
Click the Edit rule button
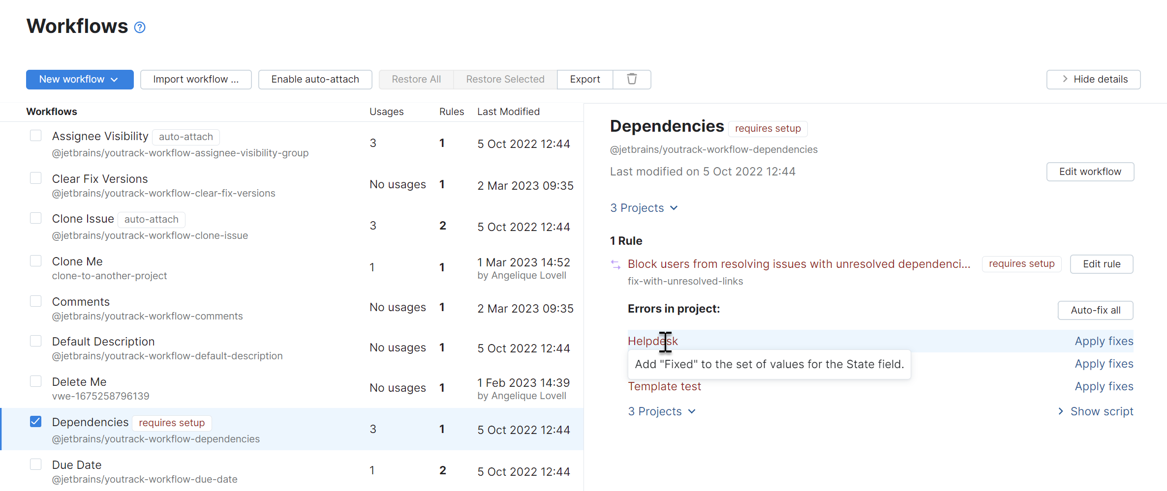(x=1102, y=264)
